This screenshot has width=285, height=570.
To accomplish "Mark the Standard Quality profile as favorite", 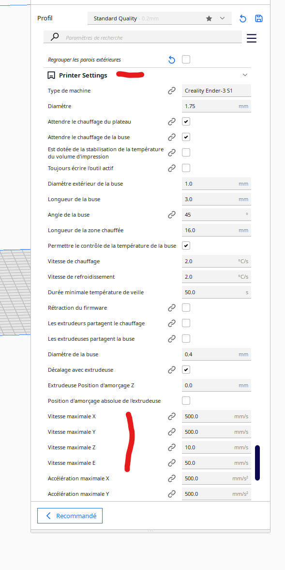I will click(209, 18).
